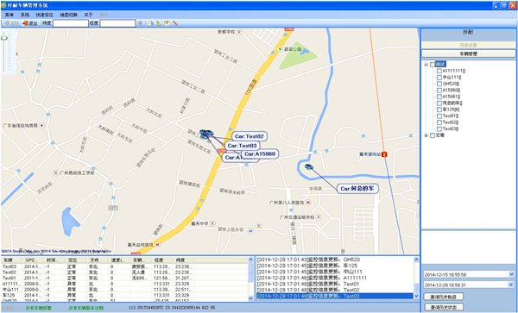The height and width of the screenshot is (313, 518).
Task: Check the A1111111 vehicle checkbox
Action: click(439, 71)
